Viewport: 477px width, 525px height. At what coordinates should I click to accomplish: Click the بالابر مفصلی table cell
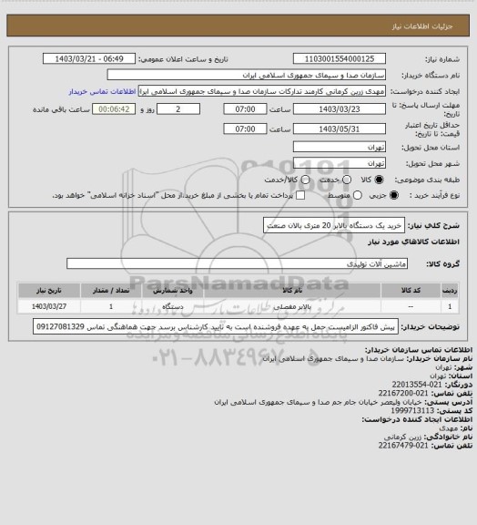point(292,306)
